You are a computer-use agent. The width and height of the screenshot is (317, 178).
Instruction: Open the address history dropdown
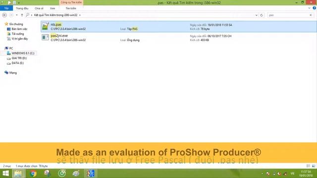257,15
